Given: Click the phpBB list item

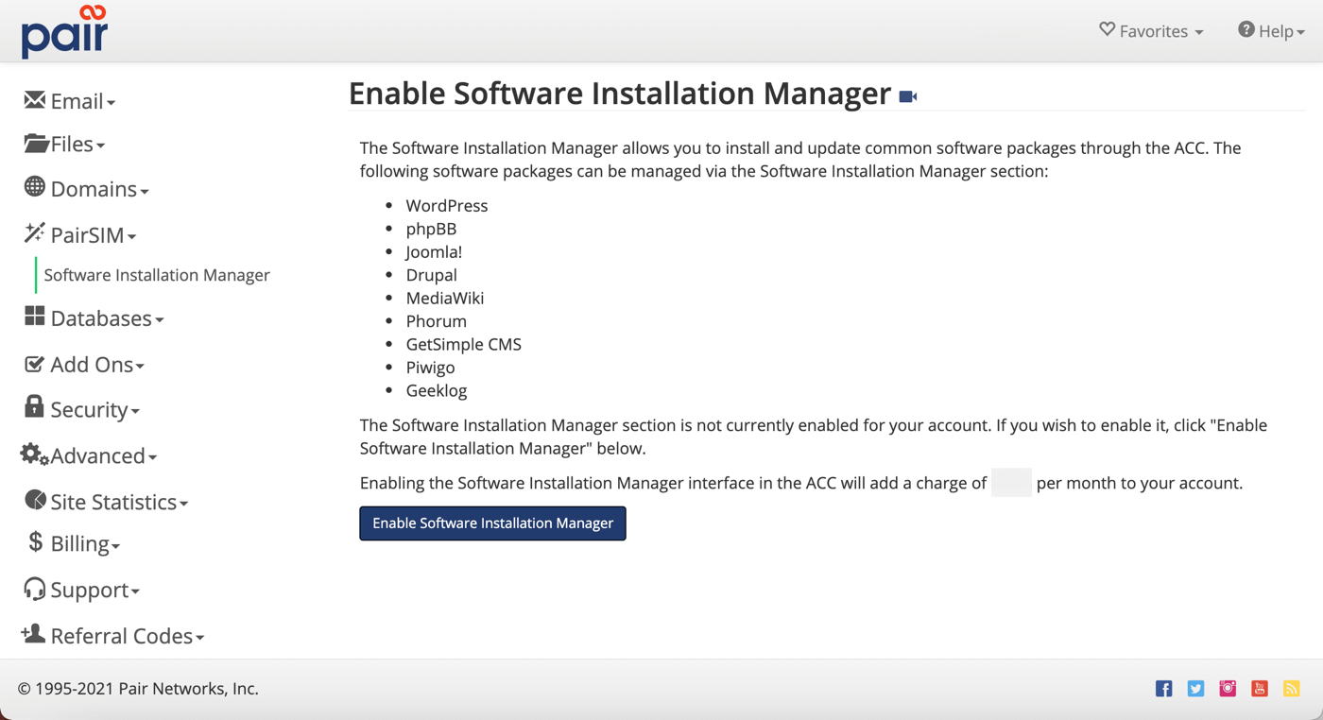Looking at the screenshot, I should (431, 229).
